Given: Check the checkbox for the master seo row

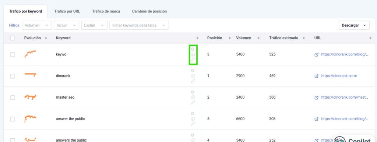Looking at the screenshot, I should click(x=13, y=98).
